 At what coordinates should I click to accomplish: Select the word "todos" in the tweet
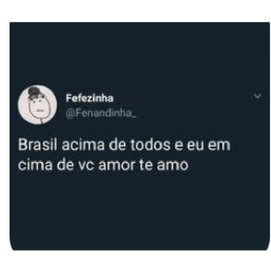click(x=150, y=144)
